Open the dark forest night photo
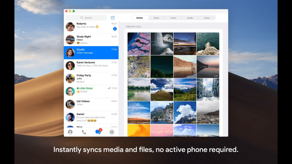Viewport: 292px width, 164px height. (x=162, y=67)
